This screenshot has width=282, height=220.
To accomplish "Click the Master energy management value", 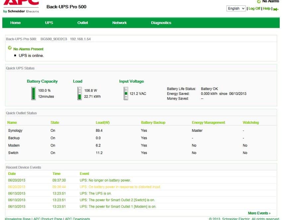I will click(x=197, y=130).
